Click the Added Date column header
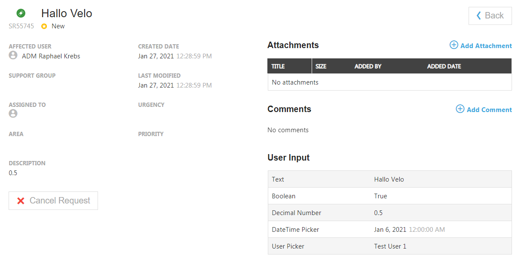The image size is (518, 261). point(444,67)
